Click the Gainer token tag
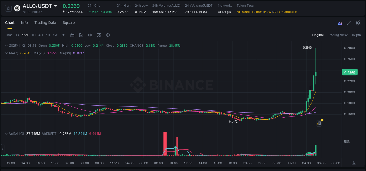 257,12
